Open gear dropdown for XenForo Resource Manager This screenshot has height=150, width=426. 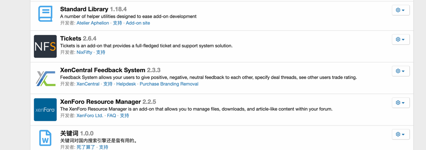tap(401, 103)
